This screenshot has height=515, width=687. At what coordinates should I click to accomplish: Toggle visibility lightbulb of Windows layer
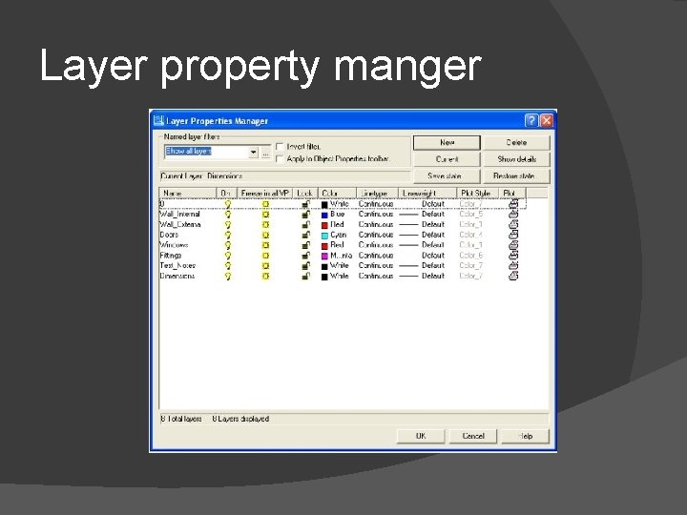click(227, 245)
